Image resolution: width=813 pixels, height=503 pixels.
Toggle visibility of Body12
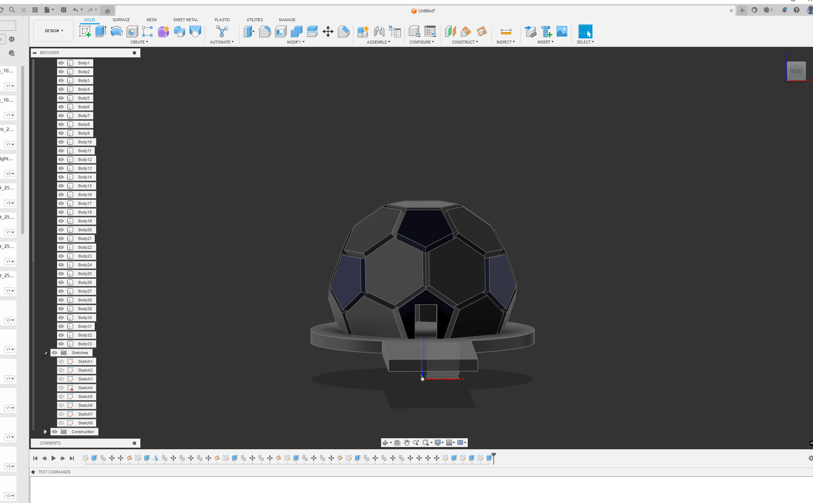(61, 159)
